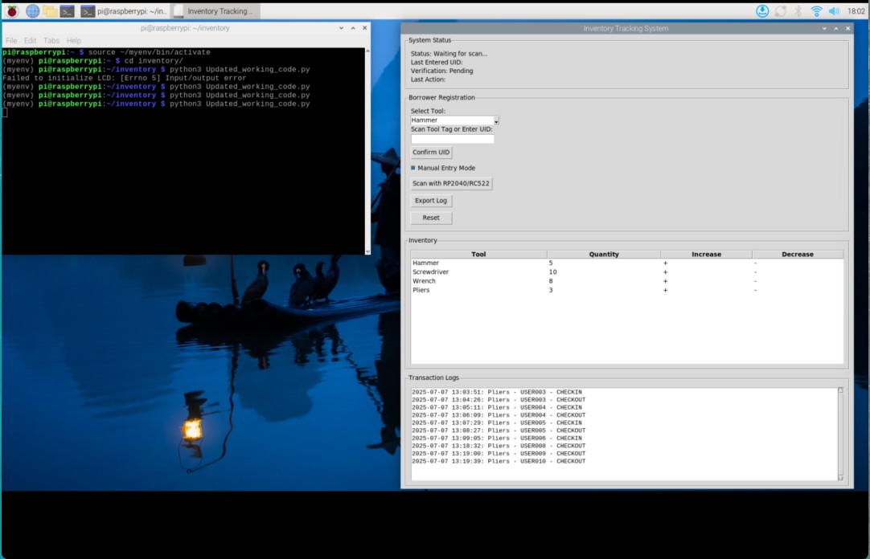Open the Bluetooth tray menu
The image size is (870, 559).
tap(798, 11)
